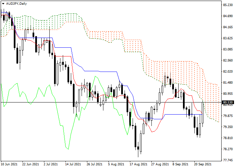Click the 78.810 price axis value
Viewport: 235px width, 168px height.
pos(228,138)
